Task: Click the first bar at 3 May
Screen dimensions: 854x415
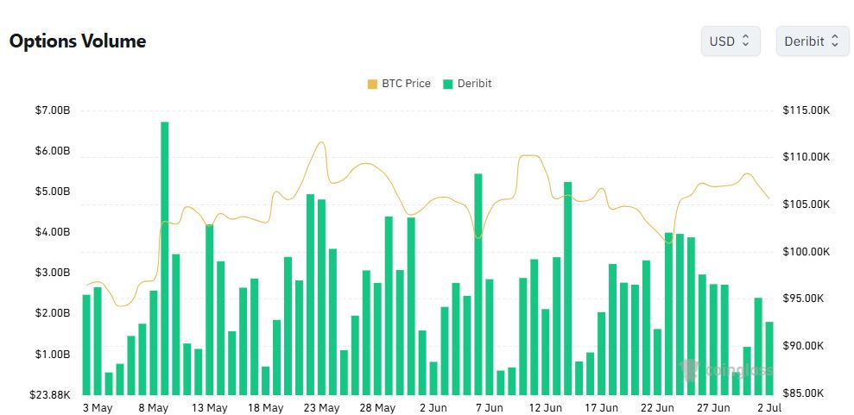Action: (86, 345)
